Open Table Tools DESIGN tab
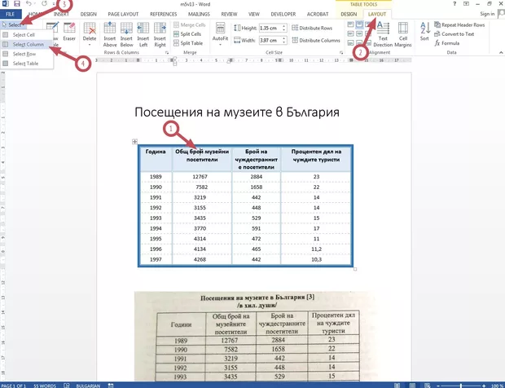 (x=349, y=14)
